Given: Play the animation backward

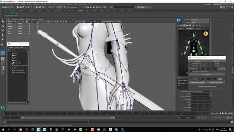Looking at the screenshot, I should [x=220, y=113].
